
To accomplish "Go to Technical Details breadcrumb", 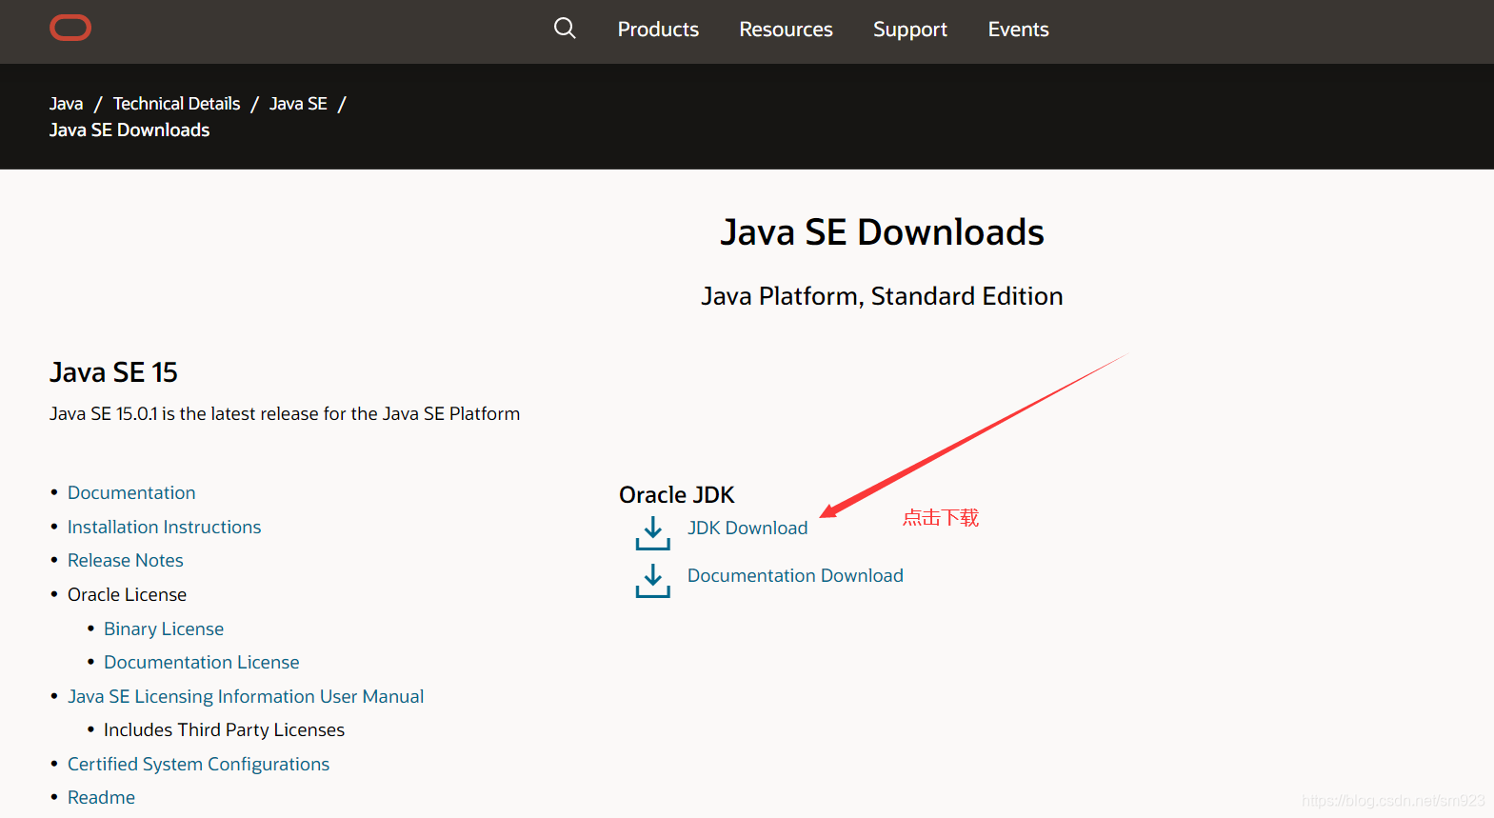I will [x=176, y=104].
